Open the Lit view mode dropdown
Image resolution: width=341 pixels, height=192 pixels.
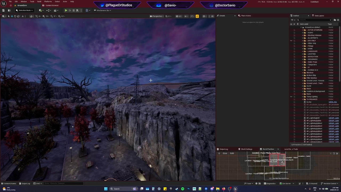click(179, 16)
